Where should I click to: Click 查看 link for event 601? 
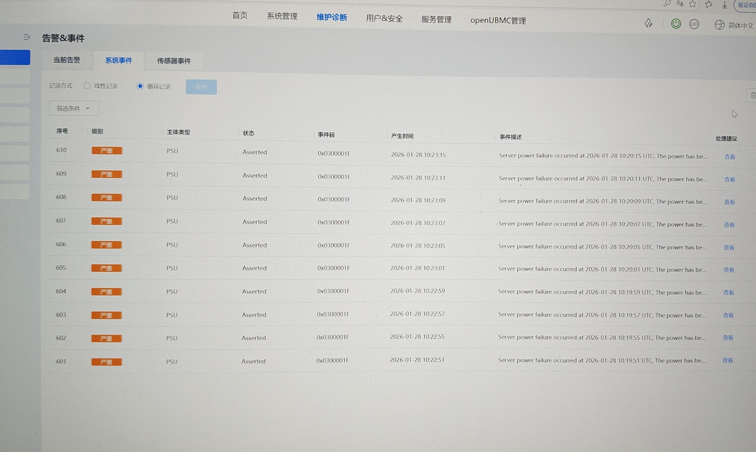(727, 360)
